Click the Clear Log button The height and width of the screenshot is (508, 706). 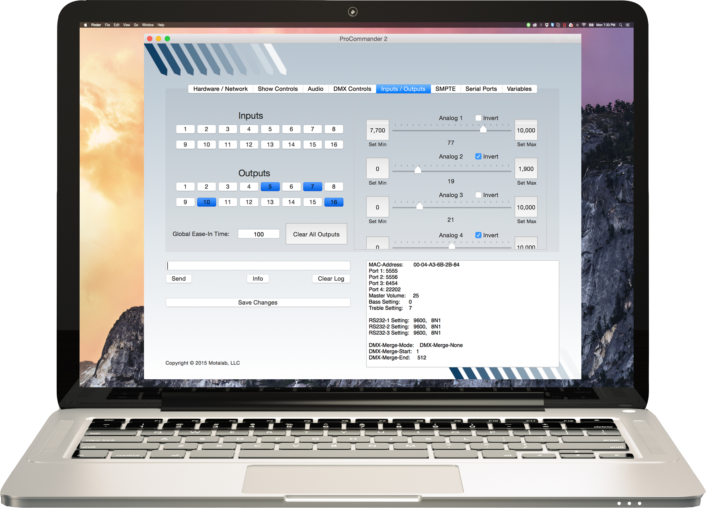pos(331,279)
